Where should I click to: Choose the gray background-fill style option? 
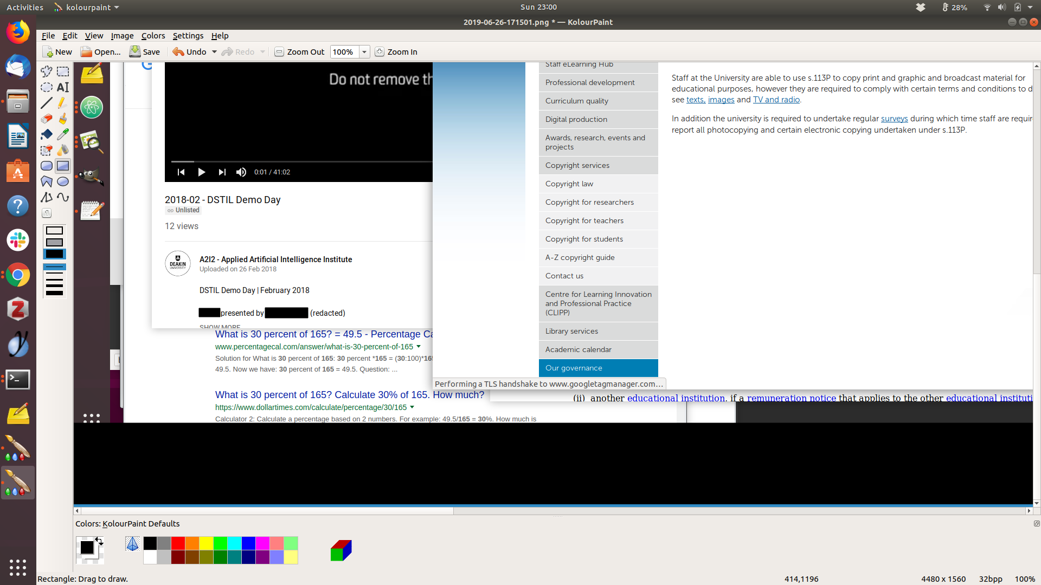click(54, 243)
